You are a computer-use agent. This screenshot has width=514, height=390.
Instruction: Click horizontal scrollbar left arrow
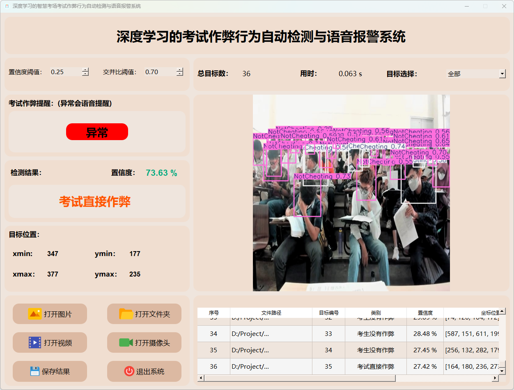point(201,378)
